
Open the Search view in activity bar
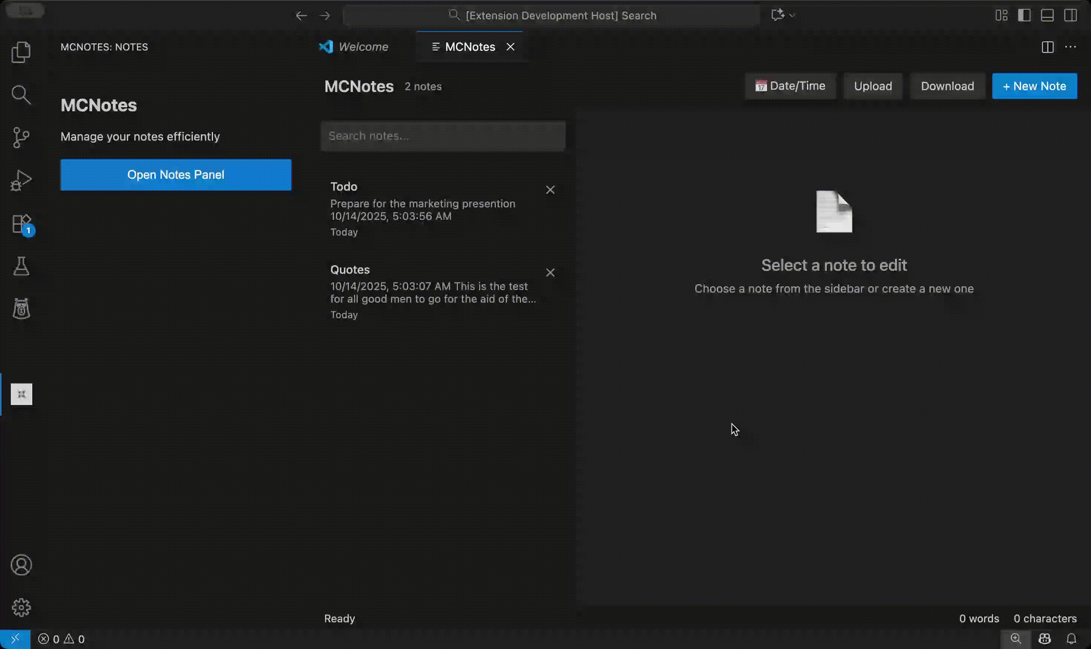pos(20,95)
